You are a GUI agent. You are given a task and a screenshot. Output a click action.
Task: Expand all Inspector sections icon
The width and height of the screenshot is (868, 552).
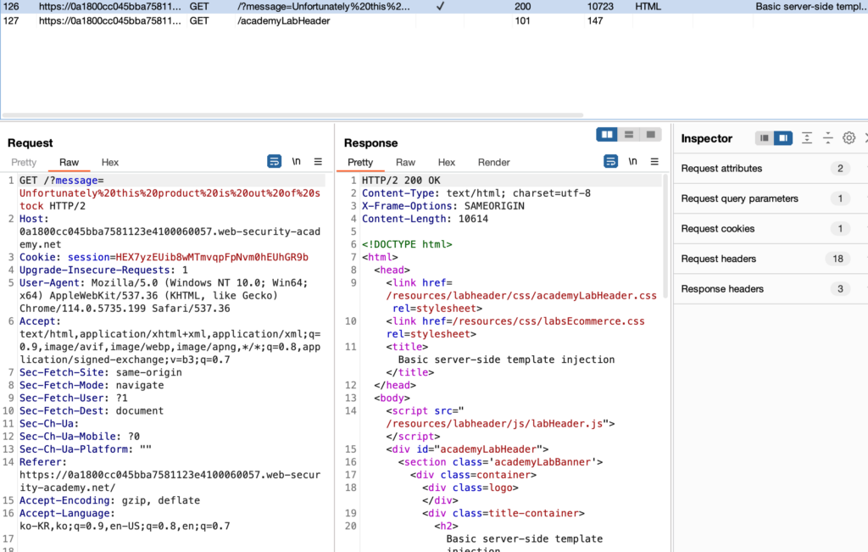[x=807, y=138]
